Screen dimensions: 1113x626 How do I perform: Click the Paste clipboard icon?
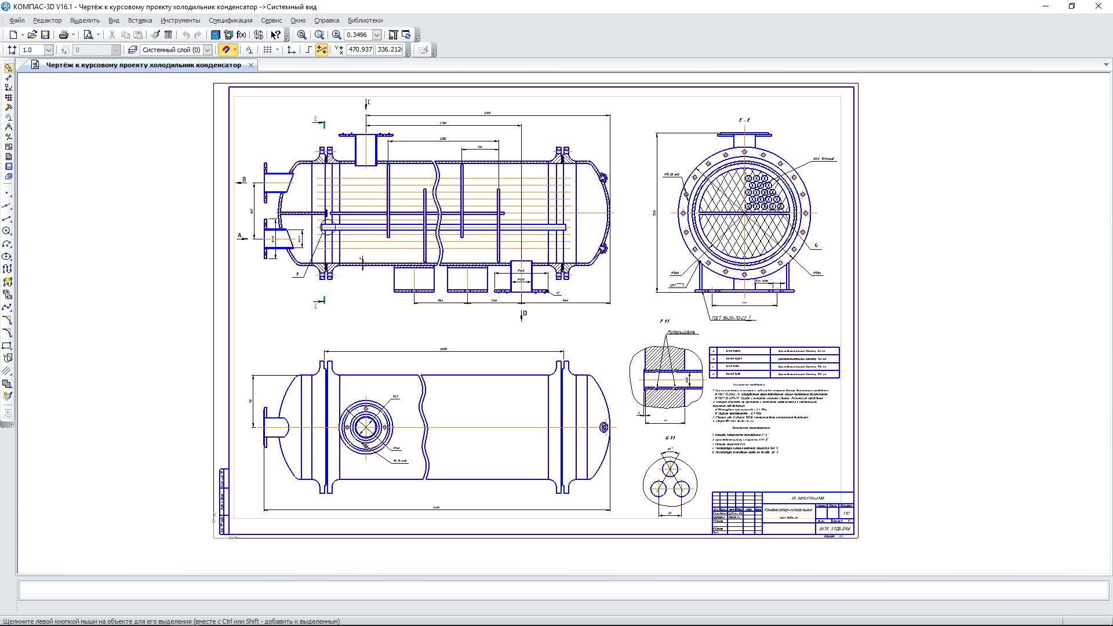[138, 35]
